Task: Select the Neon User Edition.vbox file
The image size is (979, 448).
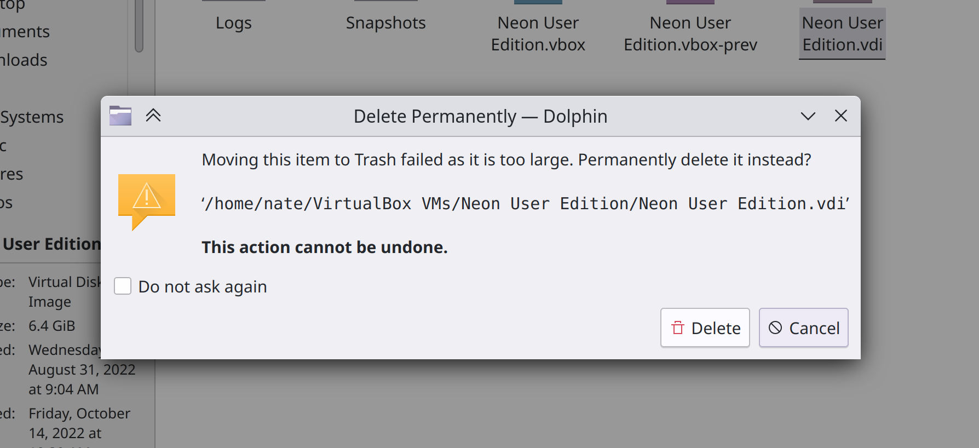Action: [x=538, y=33]
